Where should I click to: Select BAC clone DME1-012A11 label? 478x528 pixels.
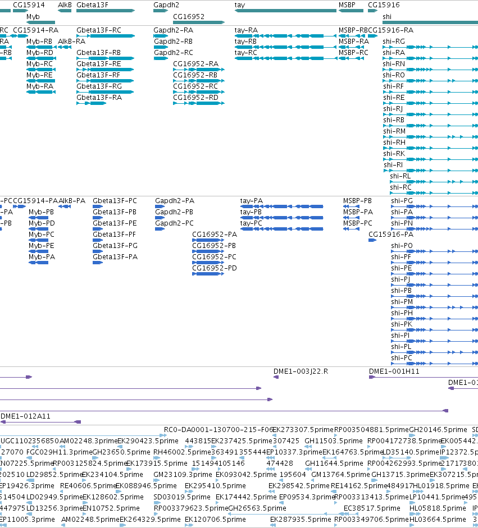[26, 416]
